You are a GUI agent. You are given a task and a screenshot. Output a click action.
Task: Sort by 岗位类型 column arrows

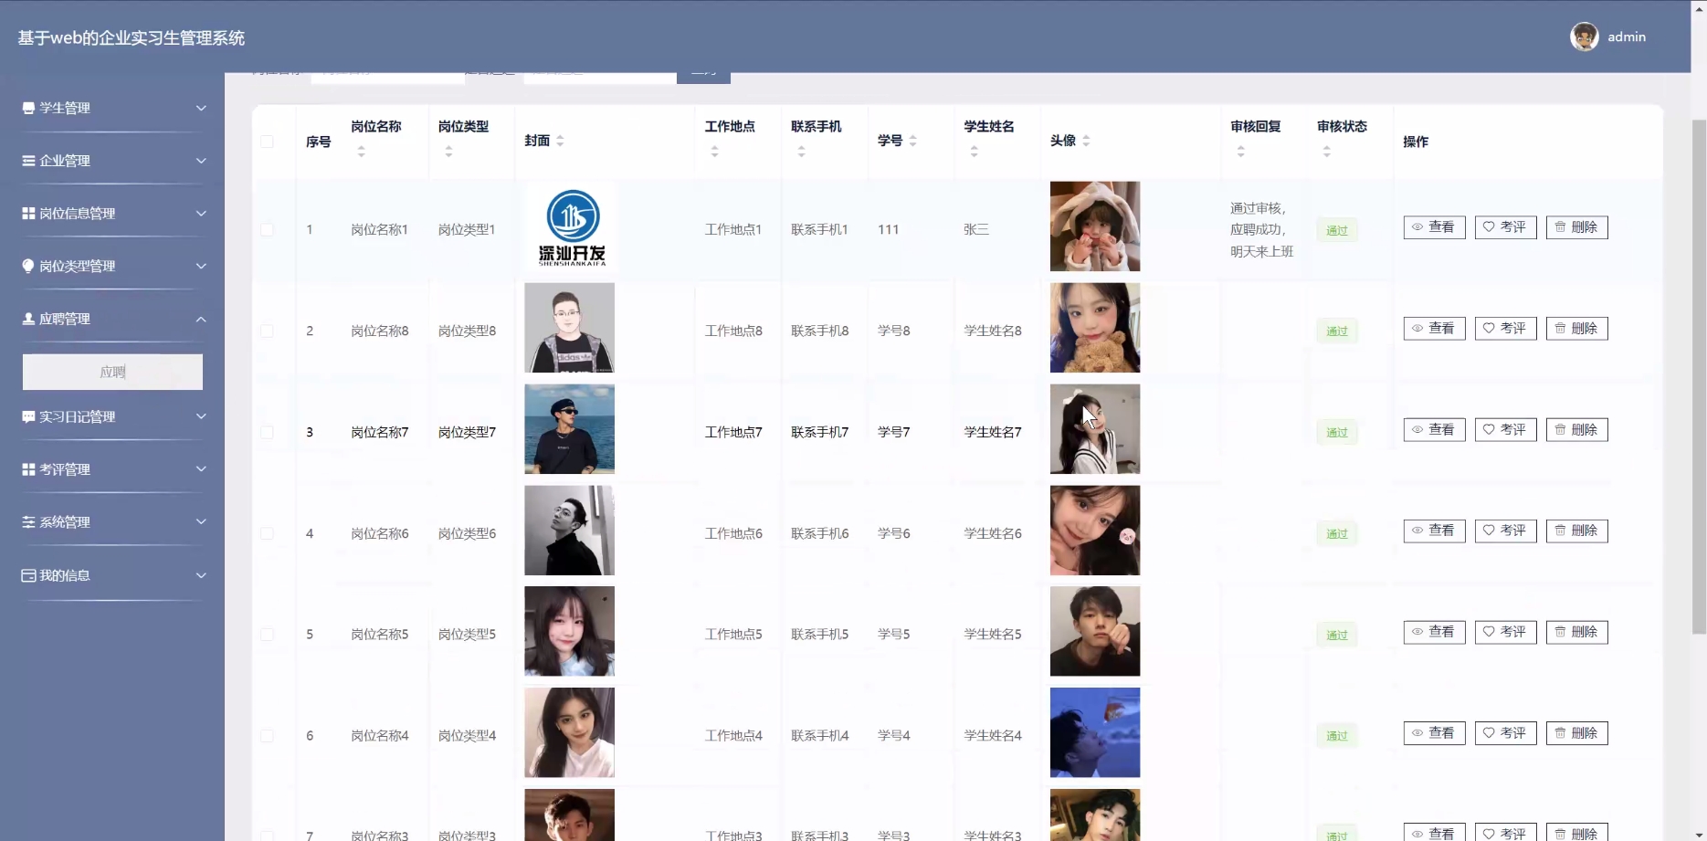(448, 152)
